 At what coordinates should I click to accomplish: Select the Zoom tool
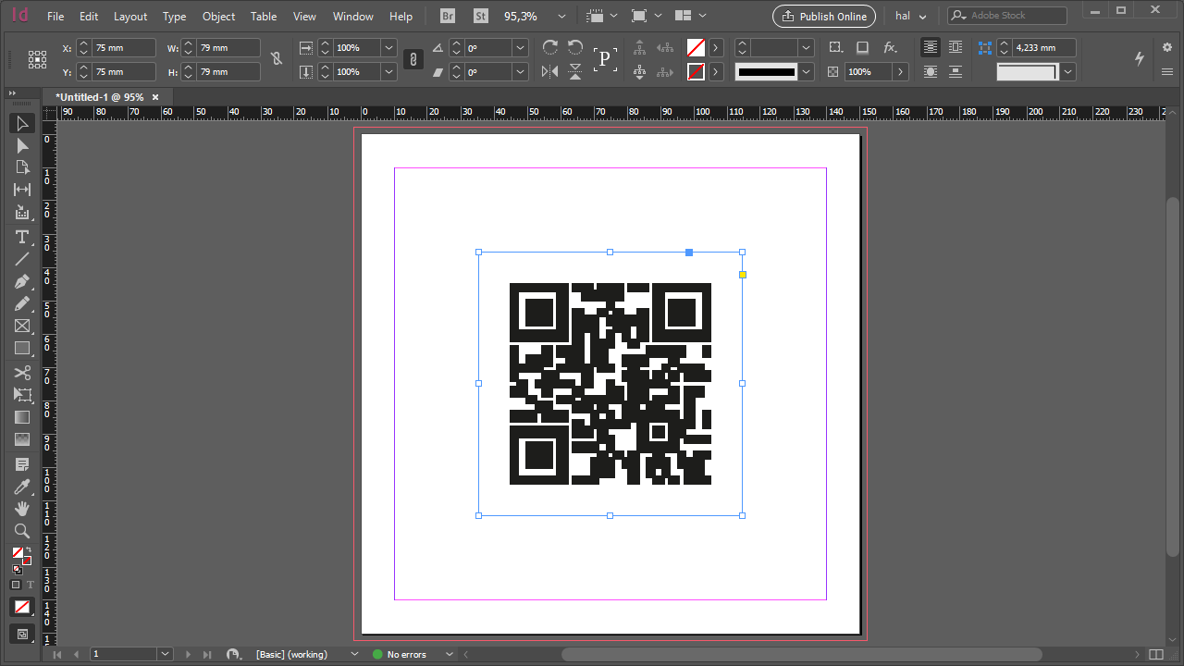22,531
